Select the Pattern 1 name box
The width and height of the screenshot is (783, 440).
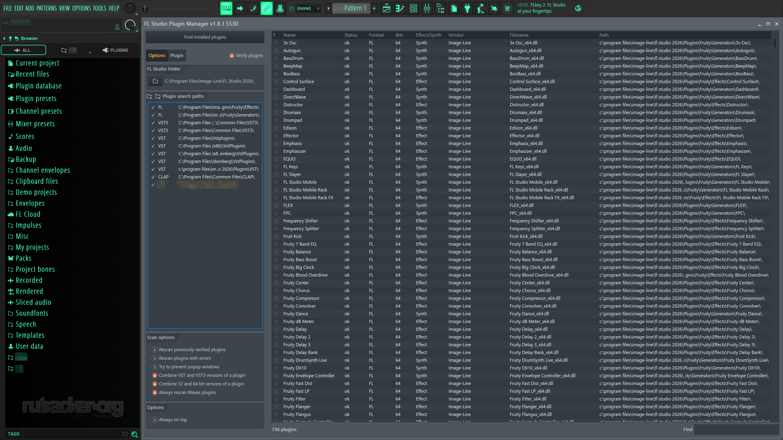(351, 8)
